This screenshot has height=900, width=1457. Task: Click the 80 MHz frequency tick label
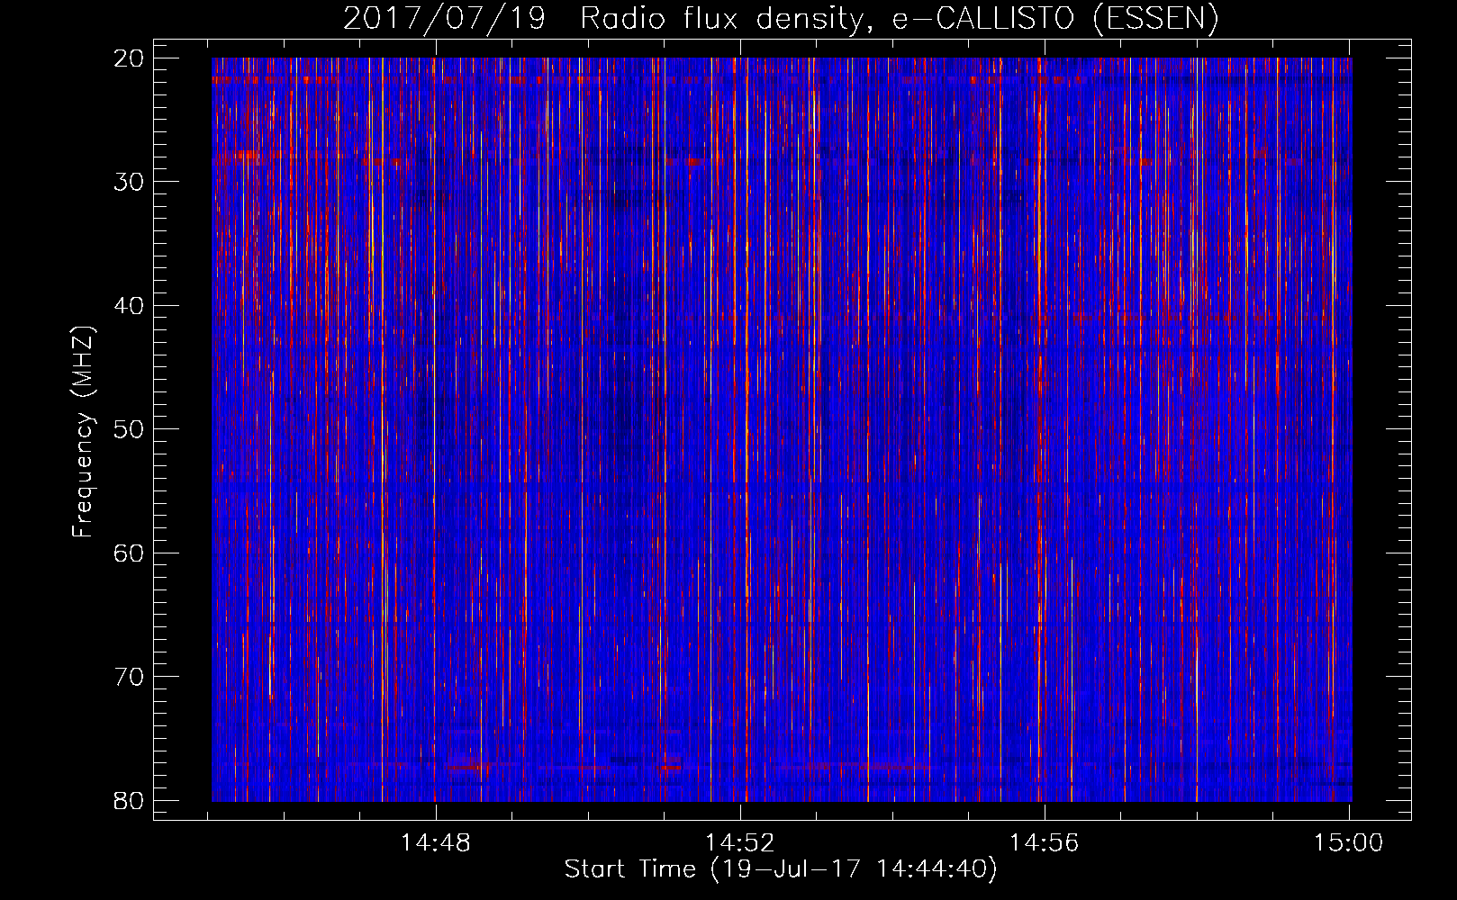129,801
